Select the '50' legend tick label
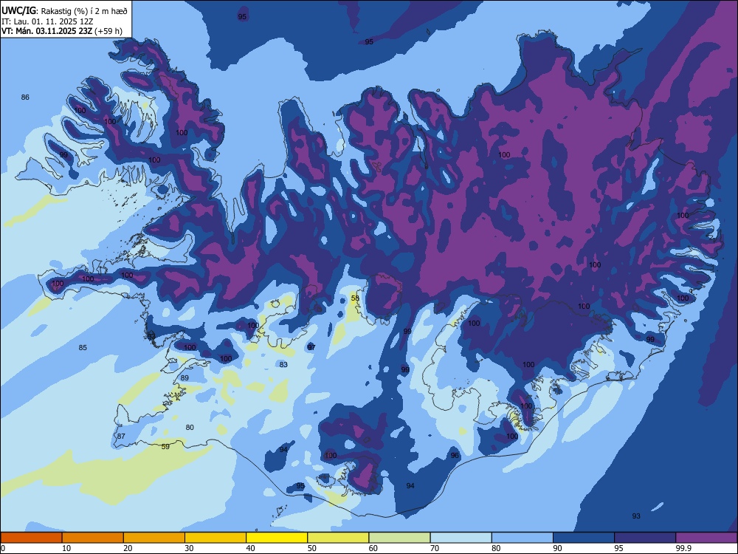The width and height of the screenshot is (738, 554). coord(311,548)
